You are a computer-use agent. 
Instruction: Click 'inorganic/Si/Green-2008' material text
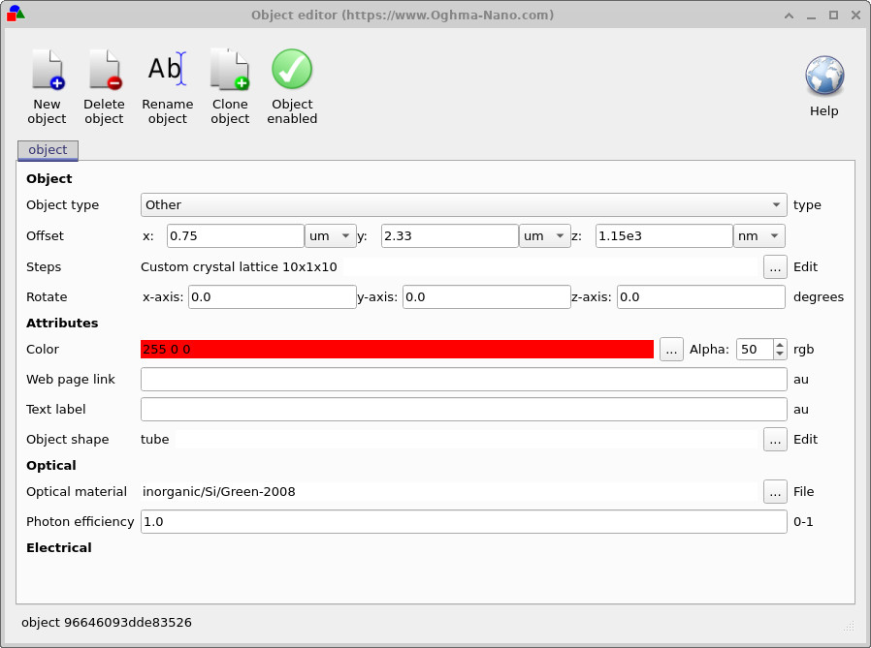219,491
